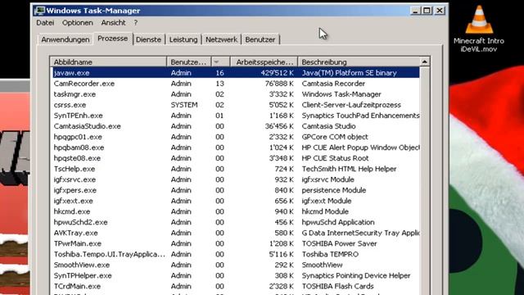
Task: Close the Task-Manager window
Action: [x=440, y=11]
